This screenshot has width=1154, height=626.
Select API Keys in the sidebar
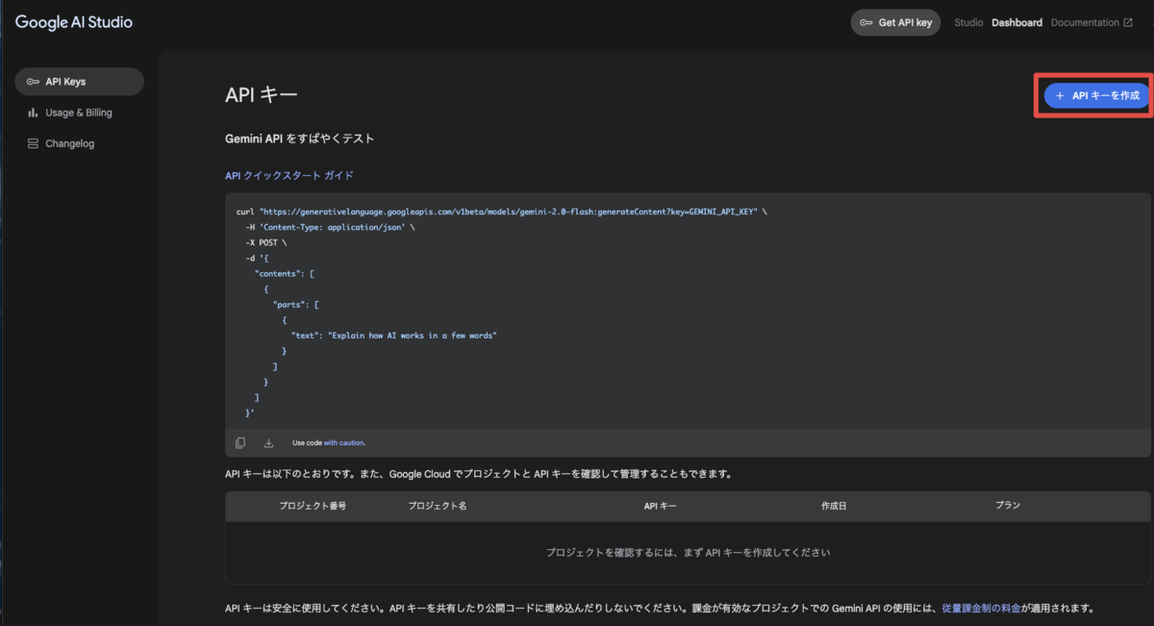[79, 82]
